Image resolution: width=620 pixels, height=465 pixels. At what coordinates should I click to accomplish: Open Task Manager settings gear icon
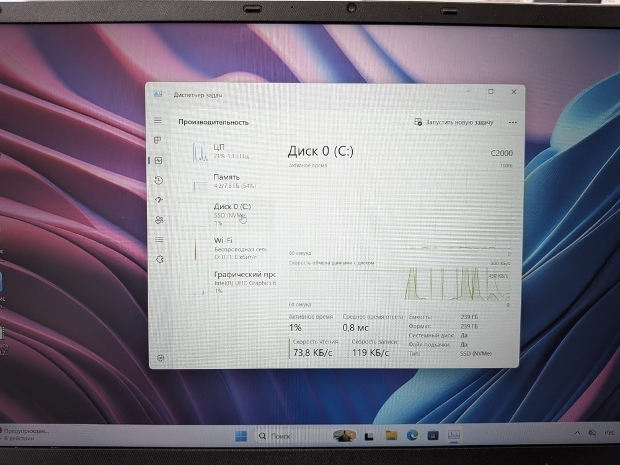pos(161,358)
